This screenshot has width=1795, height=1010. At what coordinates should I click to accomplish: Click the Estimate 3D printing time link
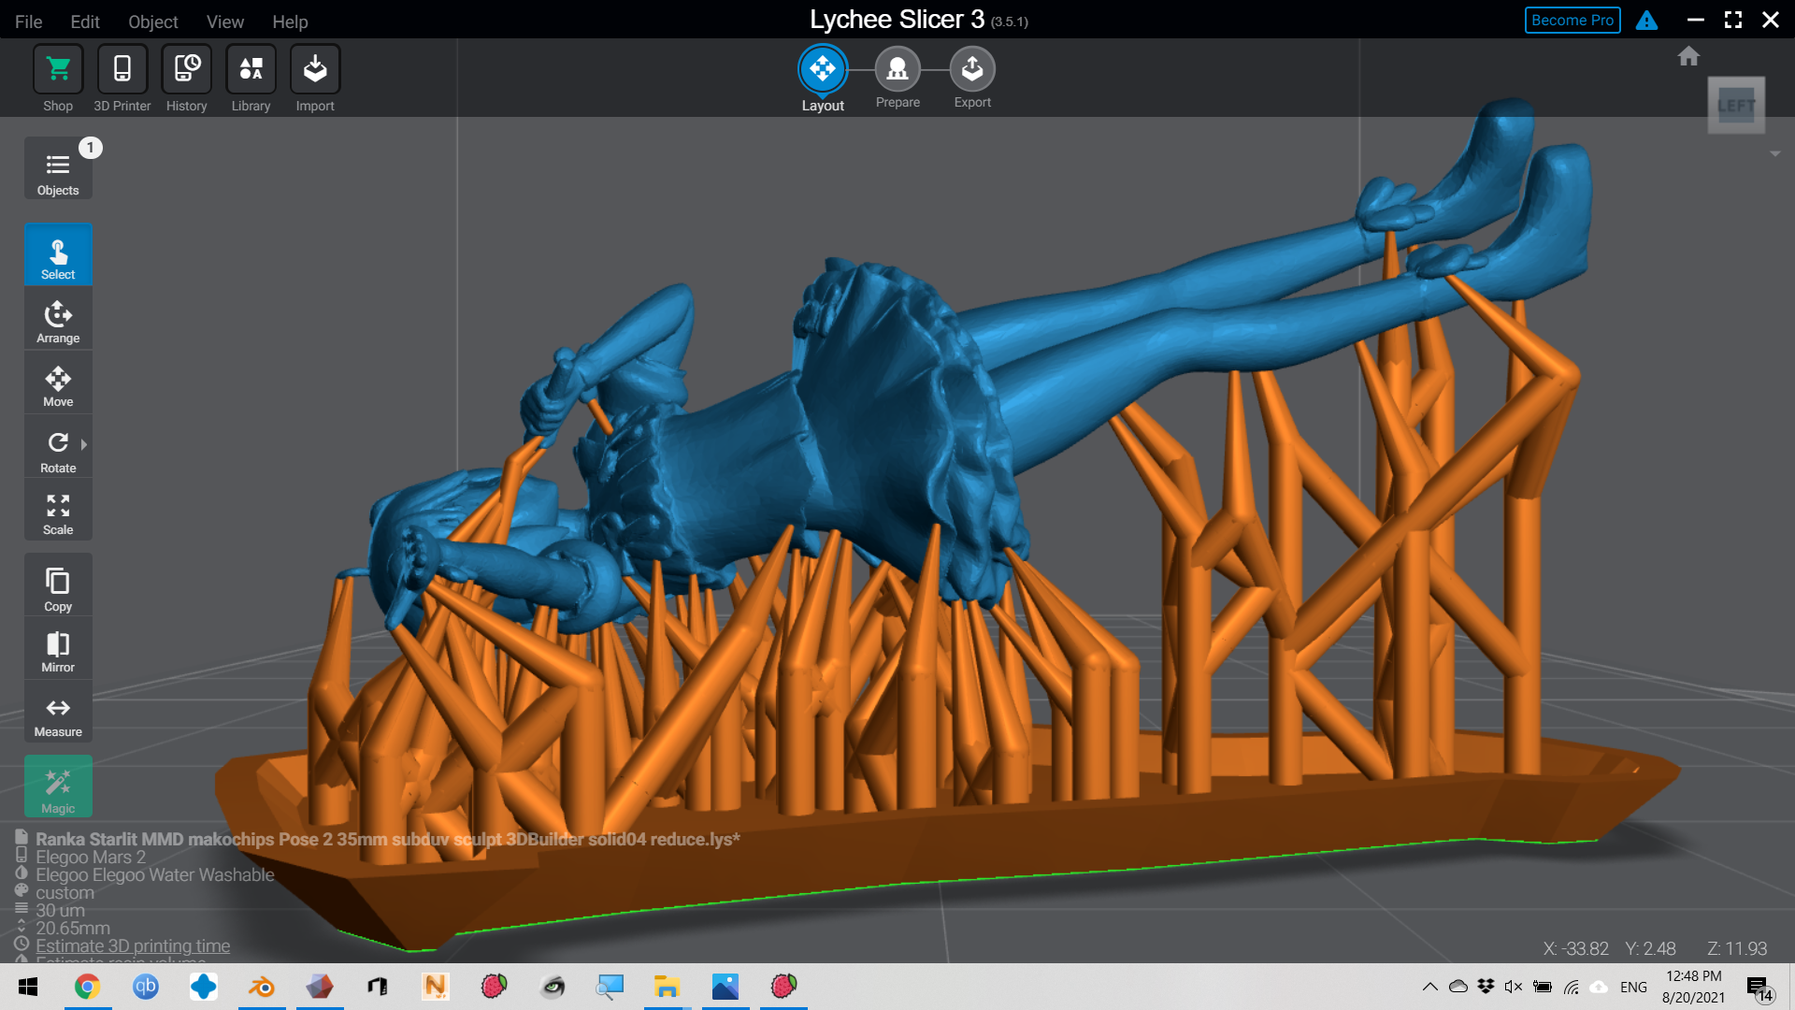pos(133,945)
